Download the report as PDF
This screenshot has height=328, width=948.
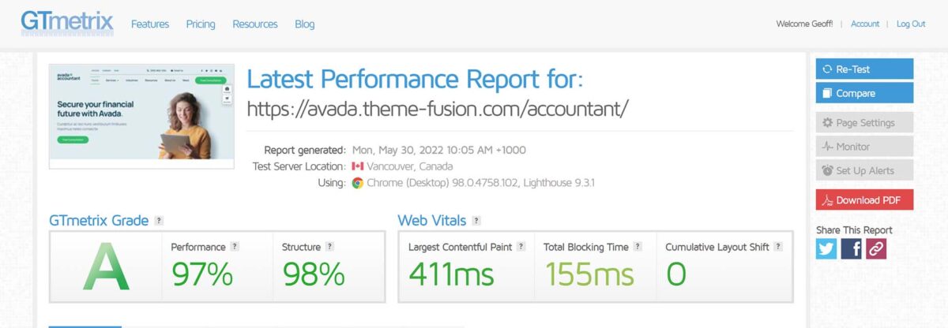pyautogui.click(x=864, y=200)
